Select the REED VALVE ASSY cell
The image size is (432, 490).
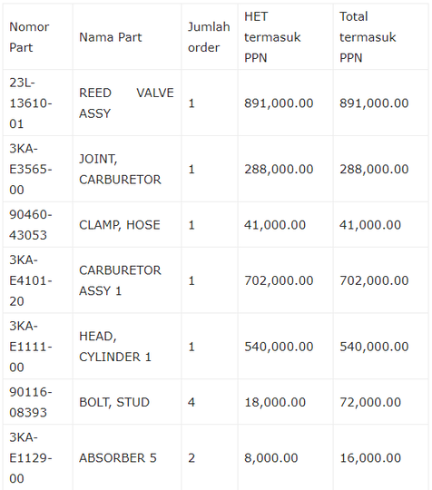126,103
